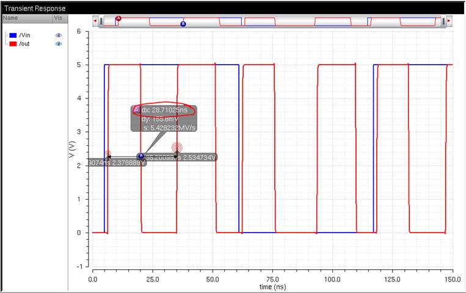
Task: Click the delta marker icon in tooltip
Action: pos(136,110)
